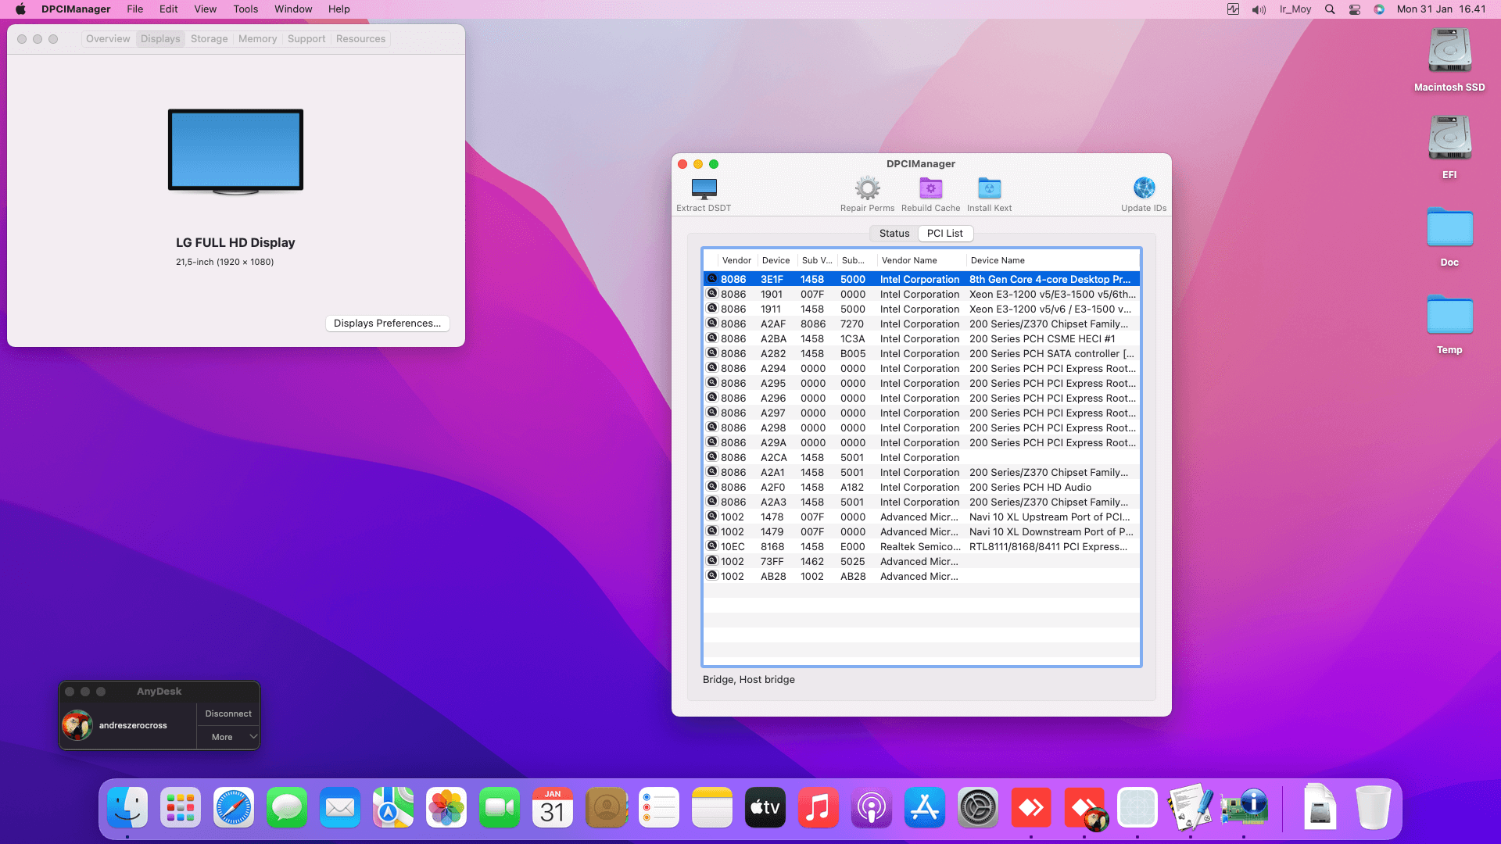Viewport: 1501px width, 844px height.
Task: Click the Update IDs globe icon
Action: 1144,188
